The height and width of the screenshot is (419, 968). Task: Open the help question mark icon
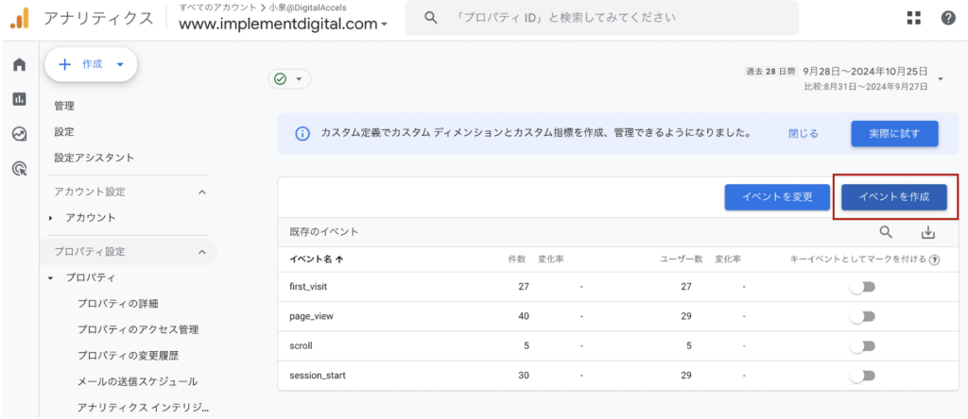tap(948, 18)
